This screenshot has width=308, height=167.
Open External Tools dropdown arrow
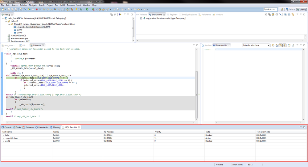click(x=96, y=9)
